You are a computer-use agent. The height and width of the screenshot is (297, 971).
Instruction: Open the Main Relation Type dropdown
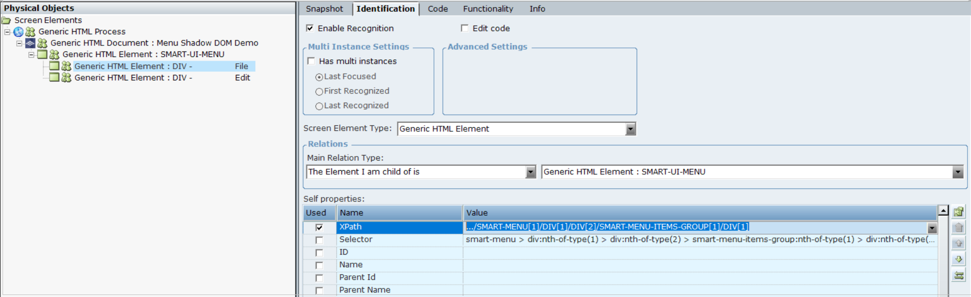pyautogui.click(x=530, y=172)
